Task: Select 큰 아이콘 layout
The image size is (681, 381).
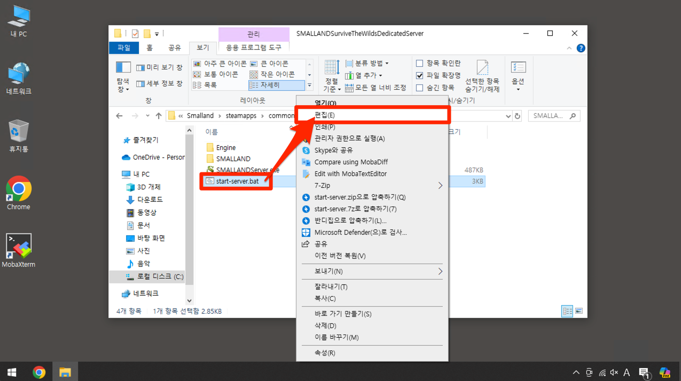Action: 269,63
